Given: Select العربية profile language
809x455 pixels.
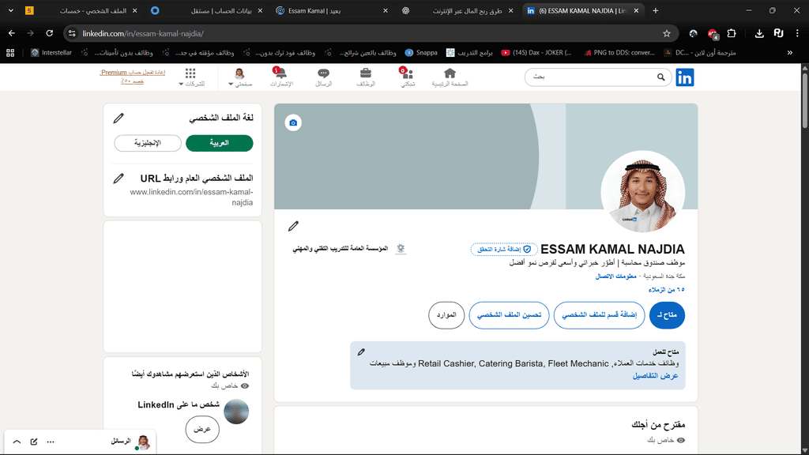Looking at the screenshot, I should click(220, 143).
